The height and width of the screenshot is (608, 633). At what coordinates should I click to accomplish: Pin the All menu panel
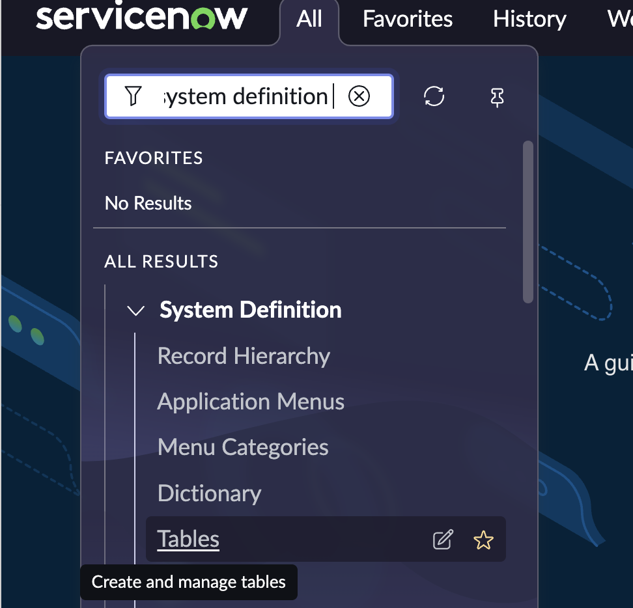point(497,97)
